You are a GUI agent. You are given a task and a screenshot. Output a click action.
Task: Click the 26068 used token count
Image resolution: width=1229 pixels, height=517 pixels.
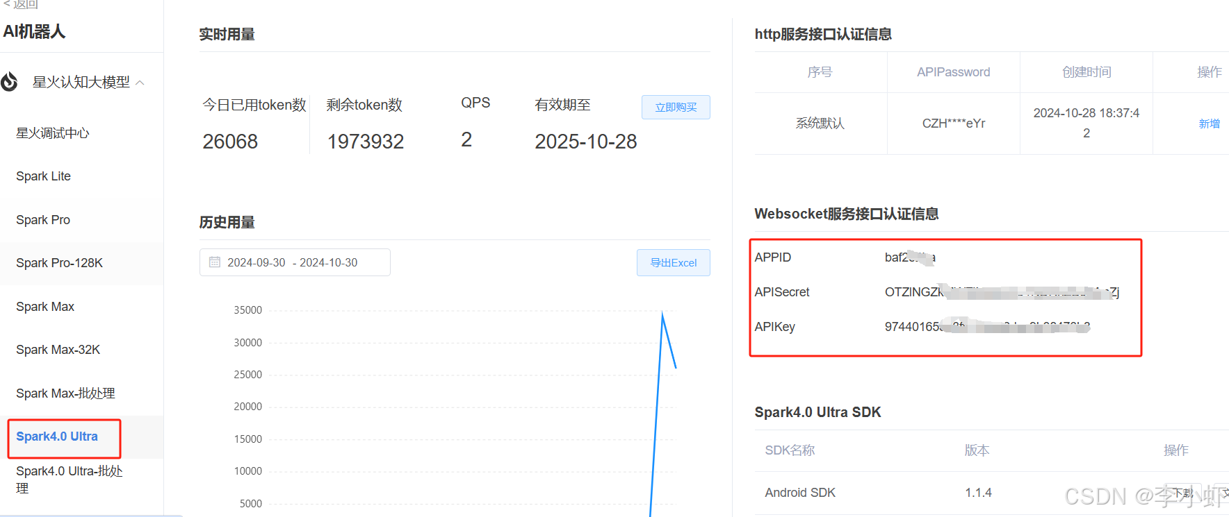pos(230,142)
